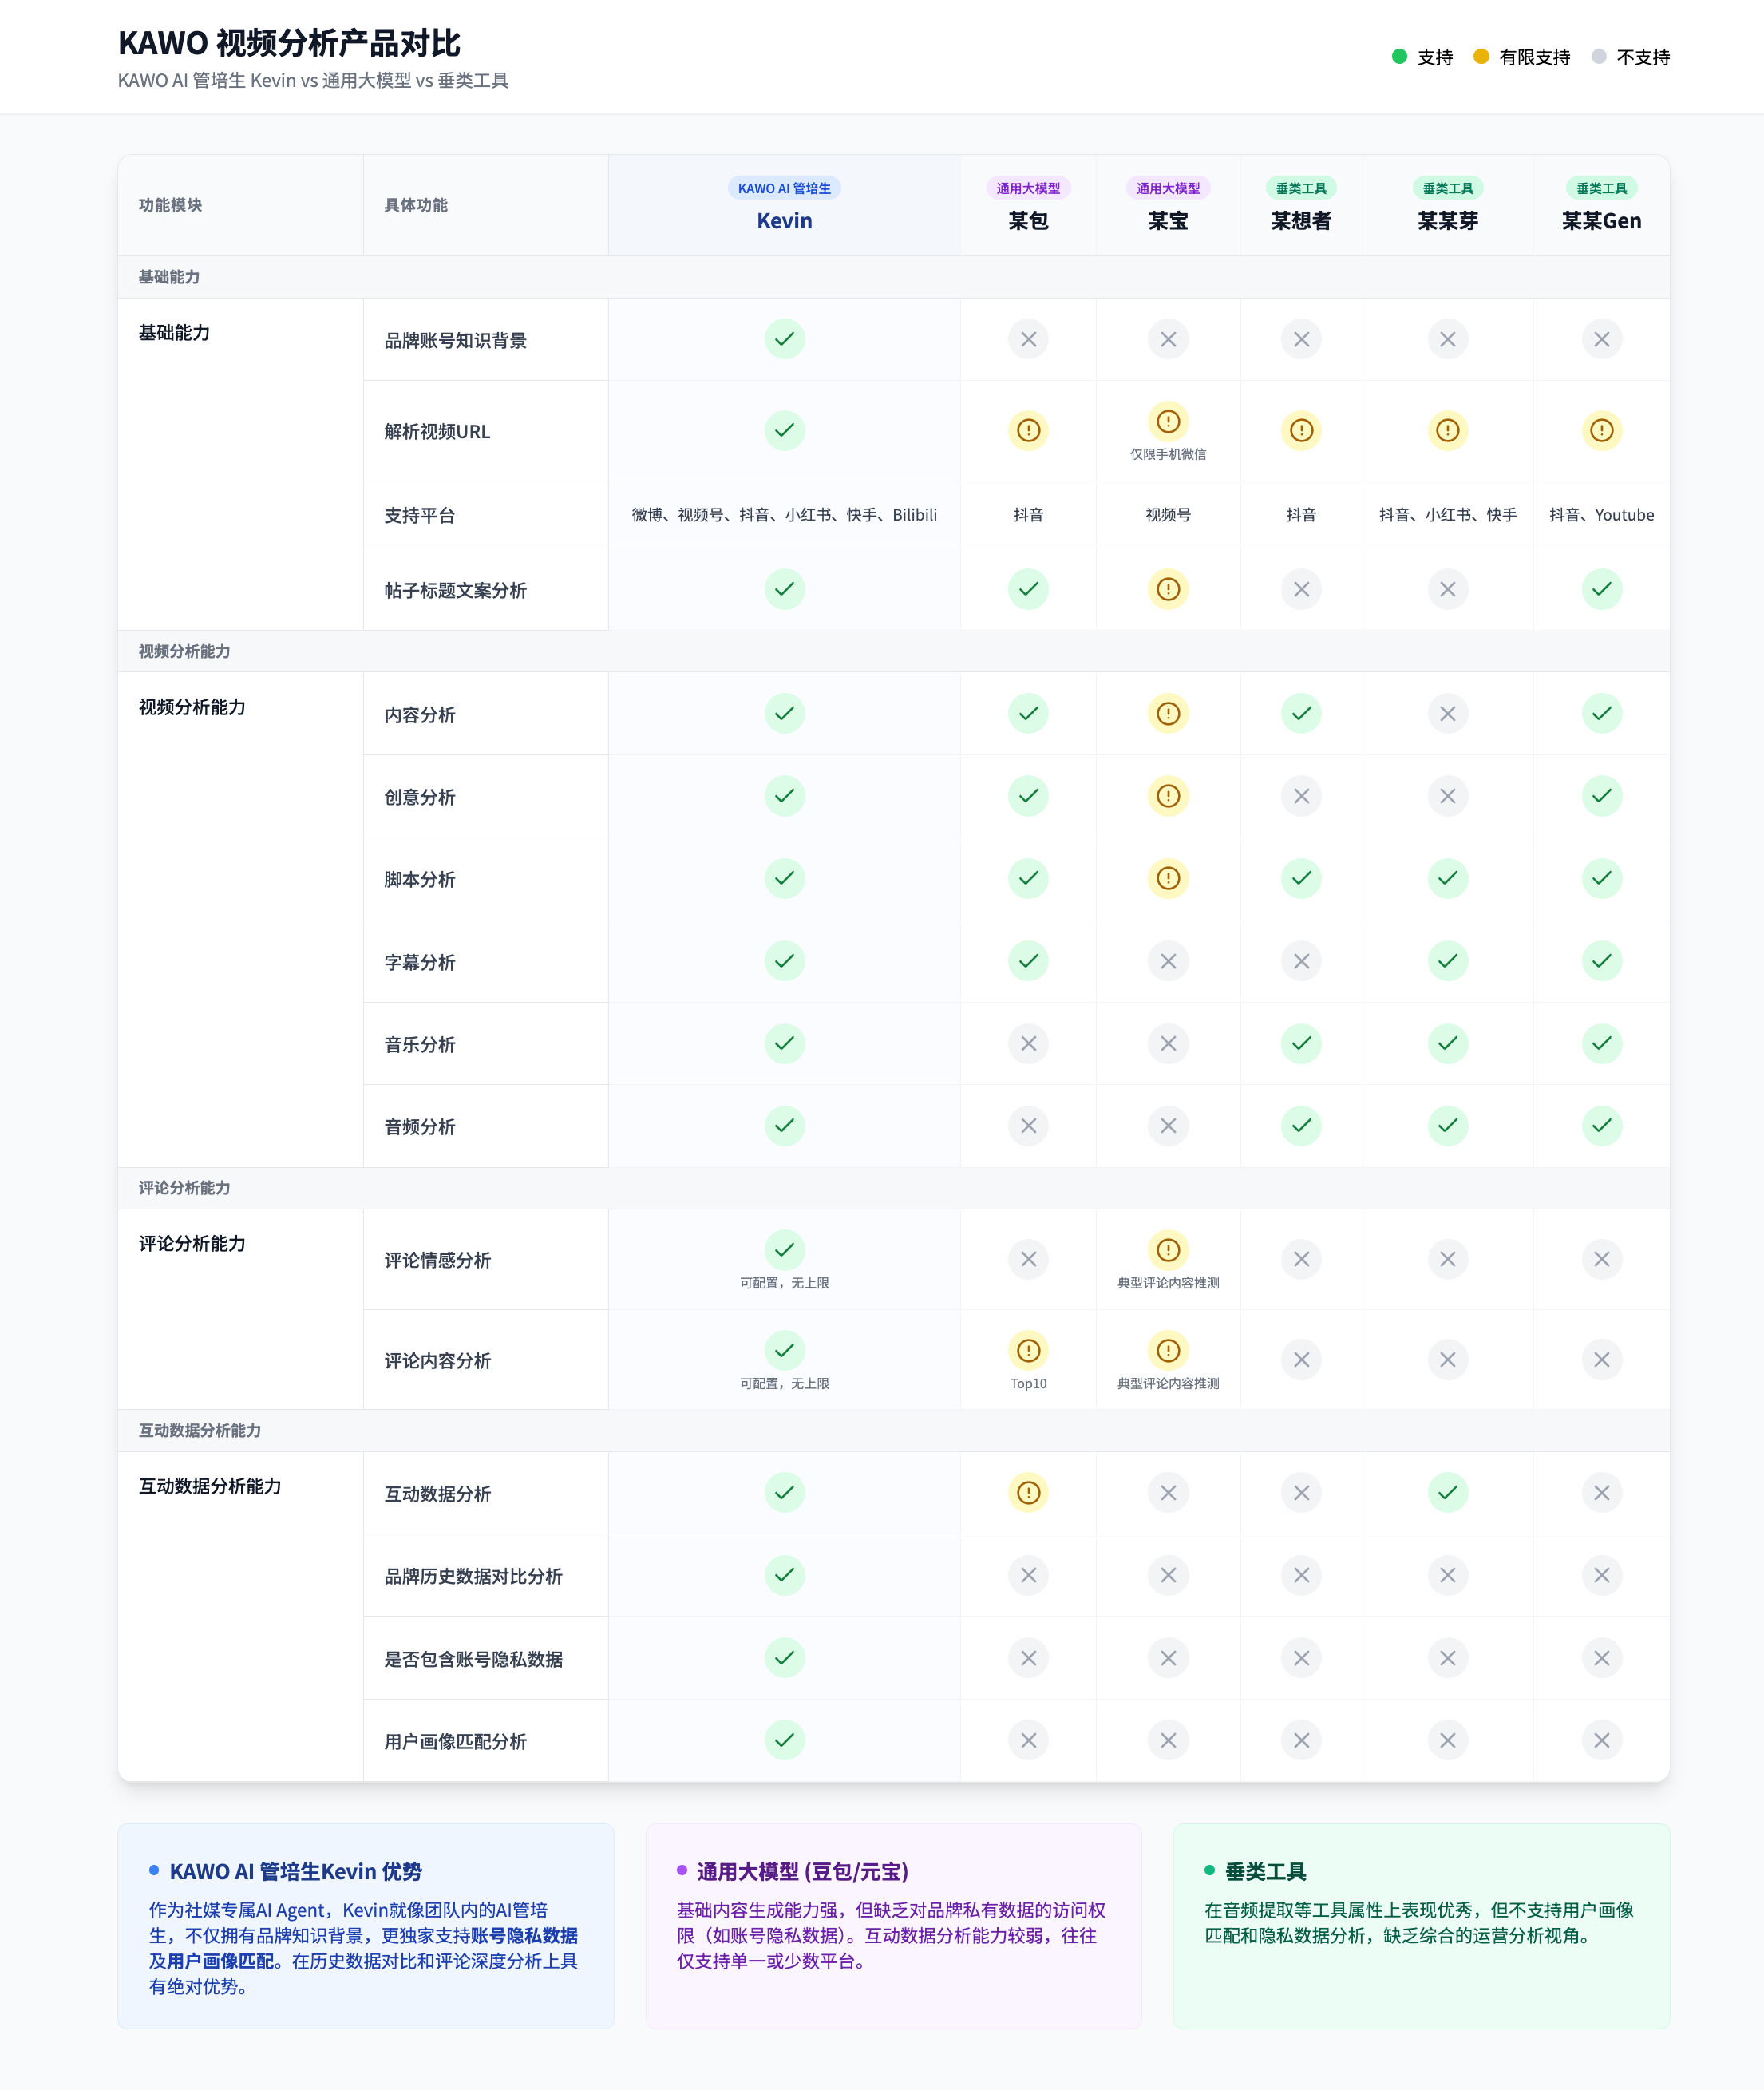Click 某包's Top10 warning icon for 评论内容分析
The width and height of the screenshot is (1764, 2090).
pos(1028,1351)
